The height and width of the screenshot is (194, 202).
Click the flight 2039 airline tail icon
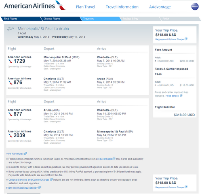[10, 135]
